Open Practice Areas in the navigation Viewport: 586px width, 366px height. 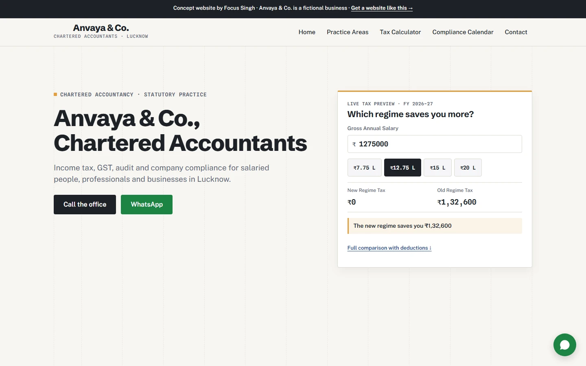348,32
